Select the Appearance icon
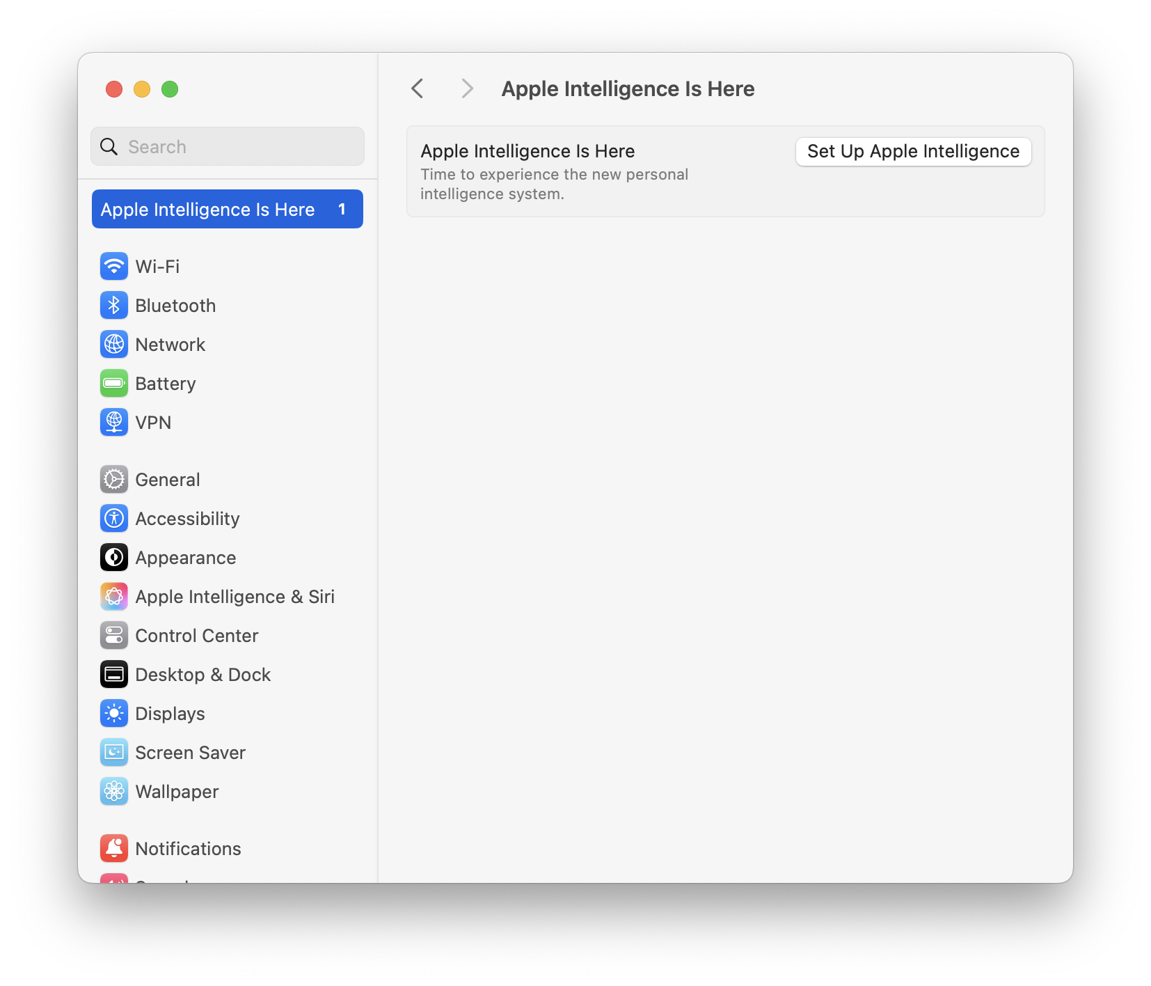 (114, 557)
